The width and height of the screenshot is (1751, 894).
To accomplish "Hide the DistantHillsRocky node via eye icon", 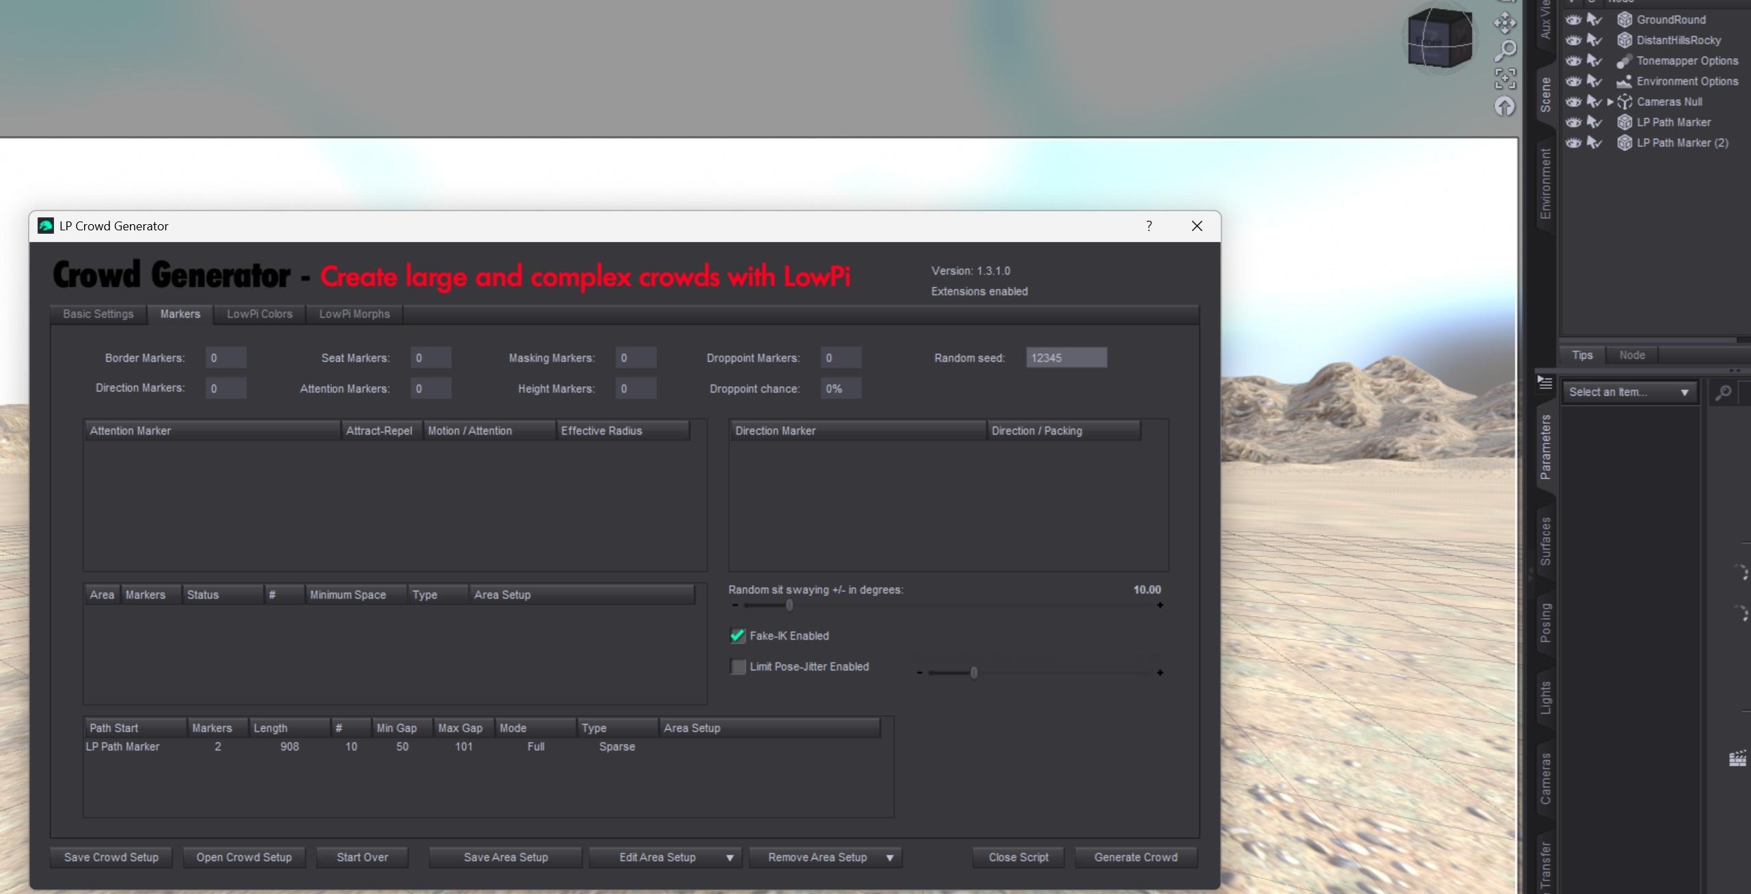I will 1573,40.
